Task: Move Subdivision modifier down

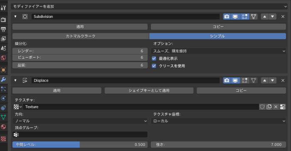Action: pyautogui.click(x=272, y=17)
